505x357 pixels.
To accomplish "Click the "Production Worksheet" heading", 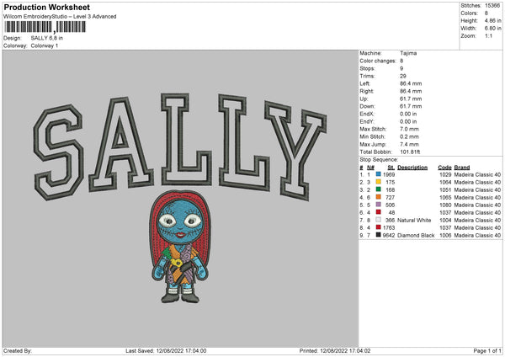I will tap(46, 7).
